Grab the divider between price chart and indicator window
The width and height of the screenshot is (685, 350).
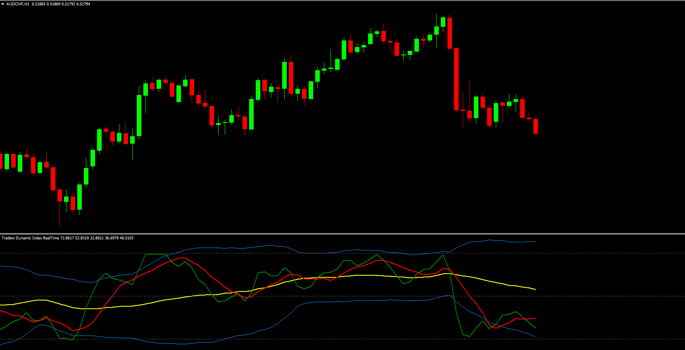(342, 234)
